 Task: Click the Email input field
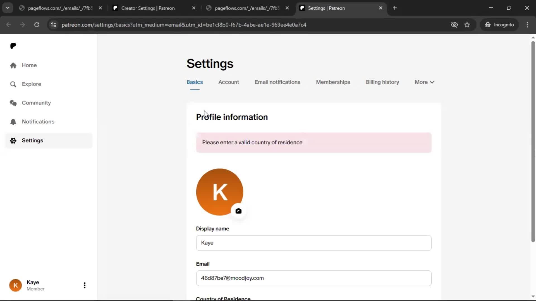click(314, 278)
